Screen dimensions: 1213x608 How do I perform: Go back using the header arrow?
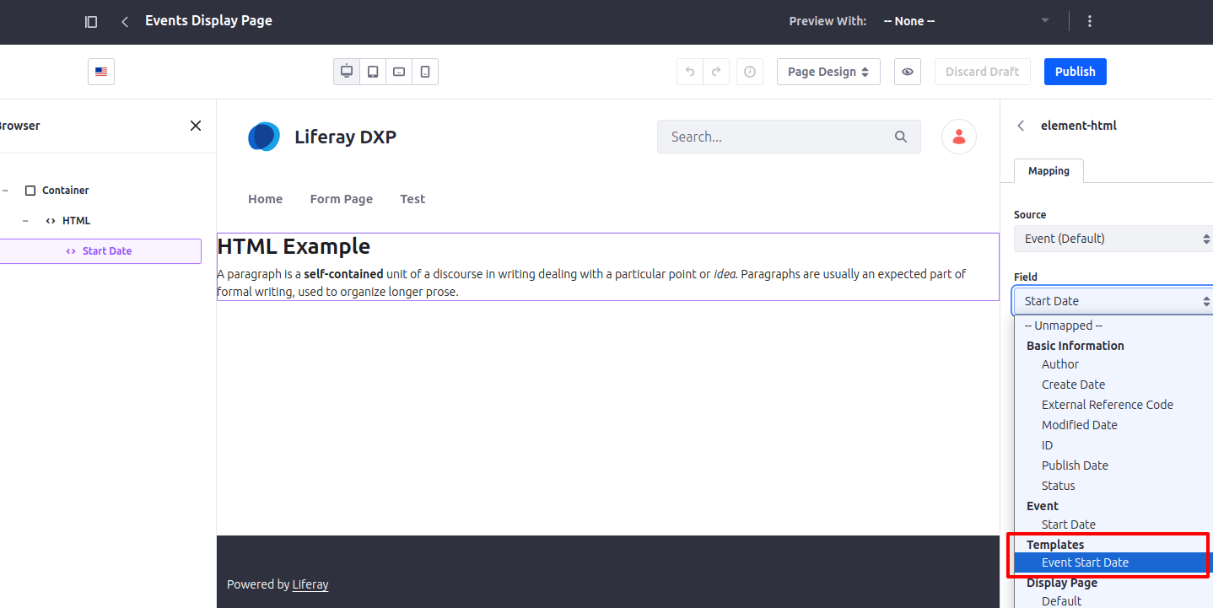(x=125, y=22)
